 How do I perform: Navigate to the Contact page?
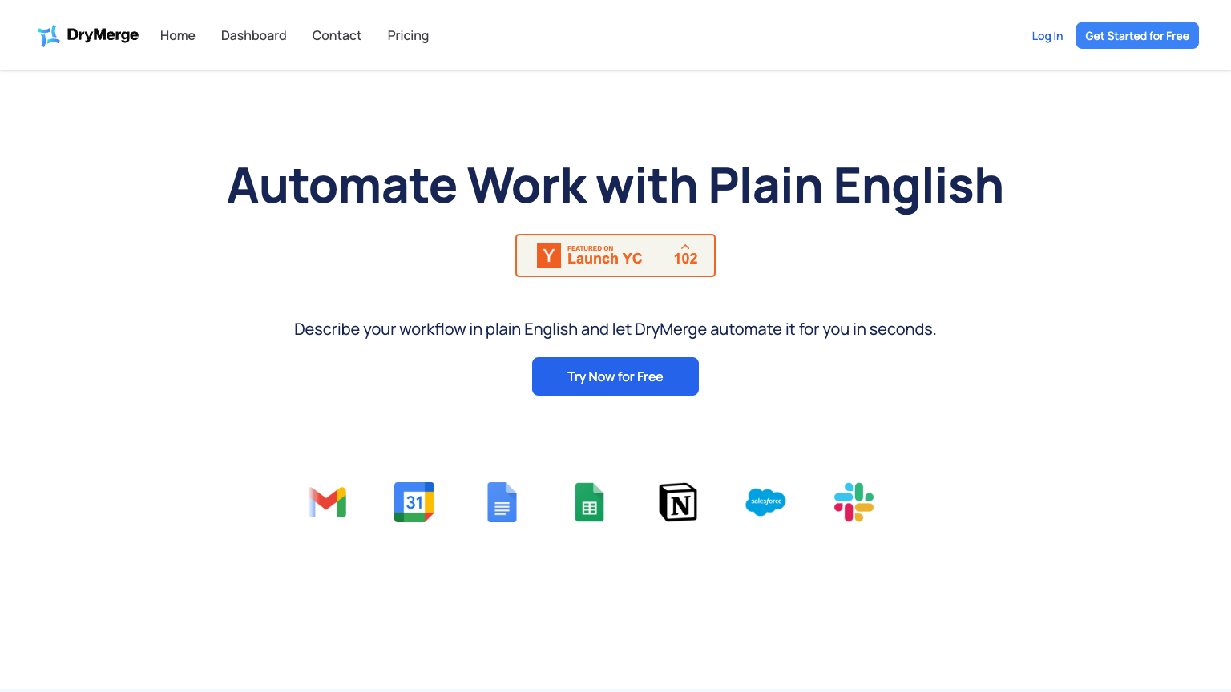click(337, 36)
